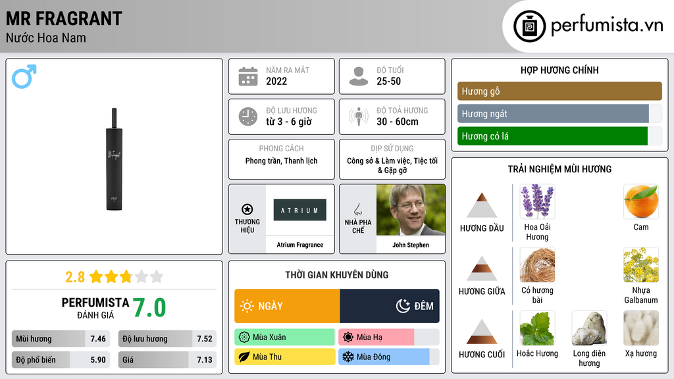Click the Atrium brand logo image
The height and width of the screenshot is (379, 674).
(300, 210)
